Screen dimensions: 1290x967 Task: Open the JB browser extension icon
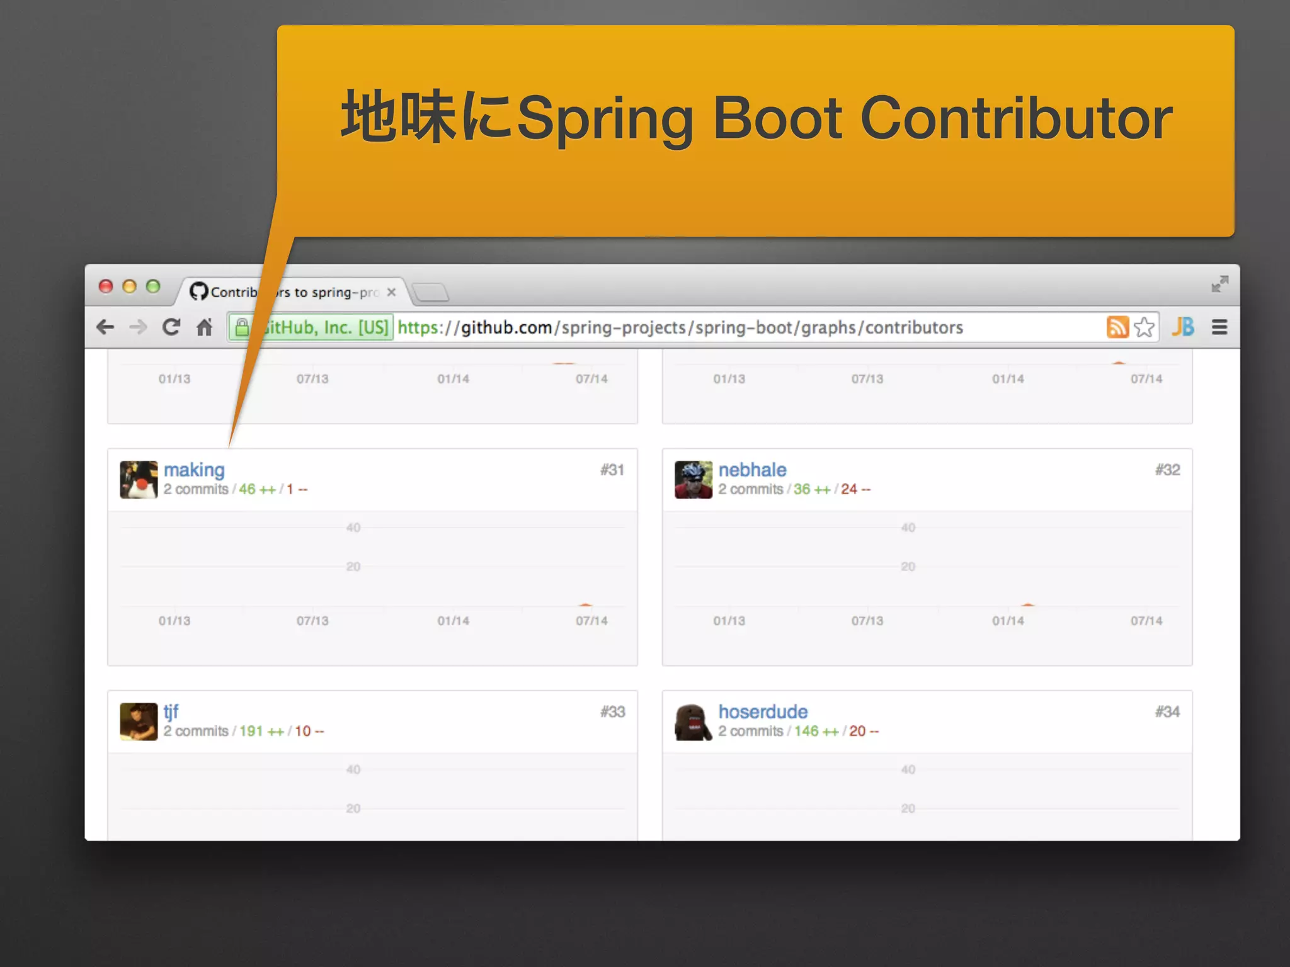pyautogui.click(x=1183, y=327)
